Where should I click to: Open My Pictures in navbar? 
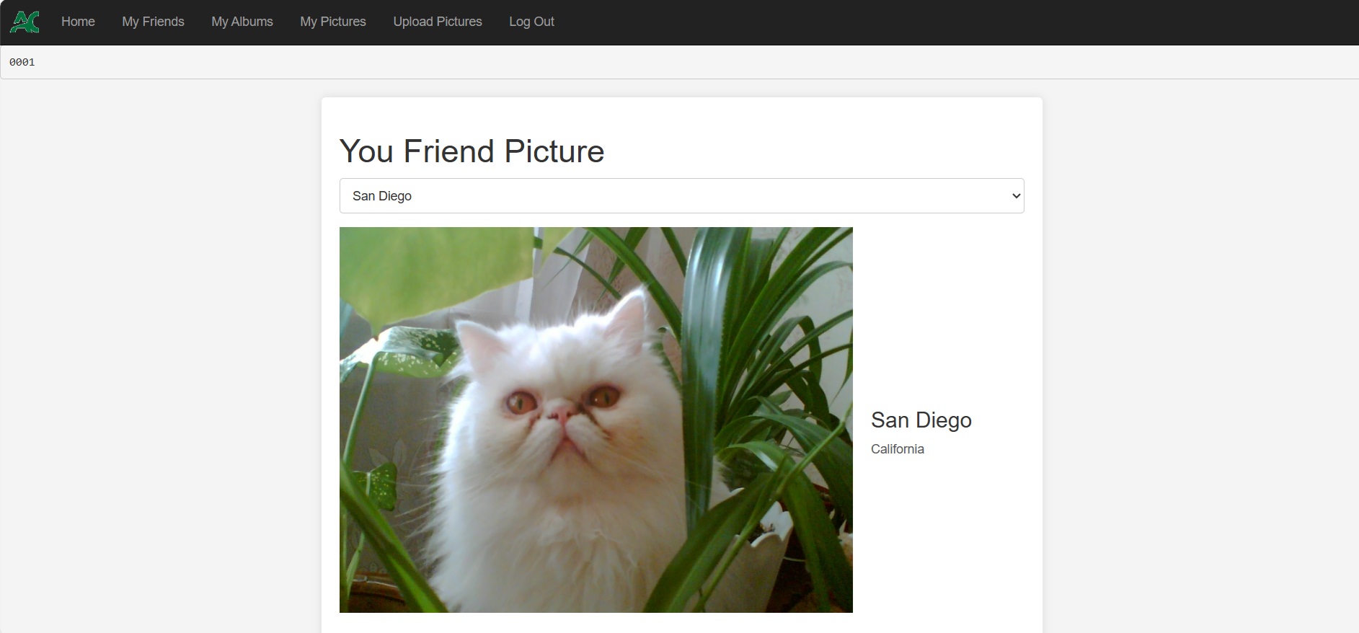(332, 22)
